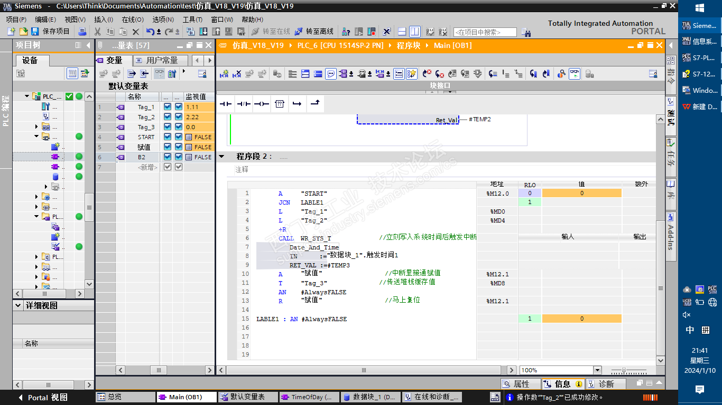Click the open branch icon

click(297, 104)
